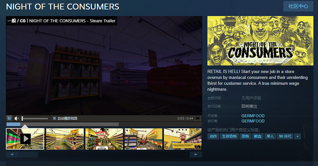Click the right arrow of thumbnail strip
Screen dimensions: 318x166
[196, 155]
